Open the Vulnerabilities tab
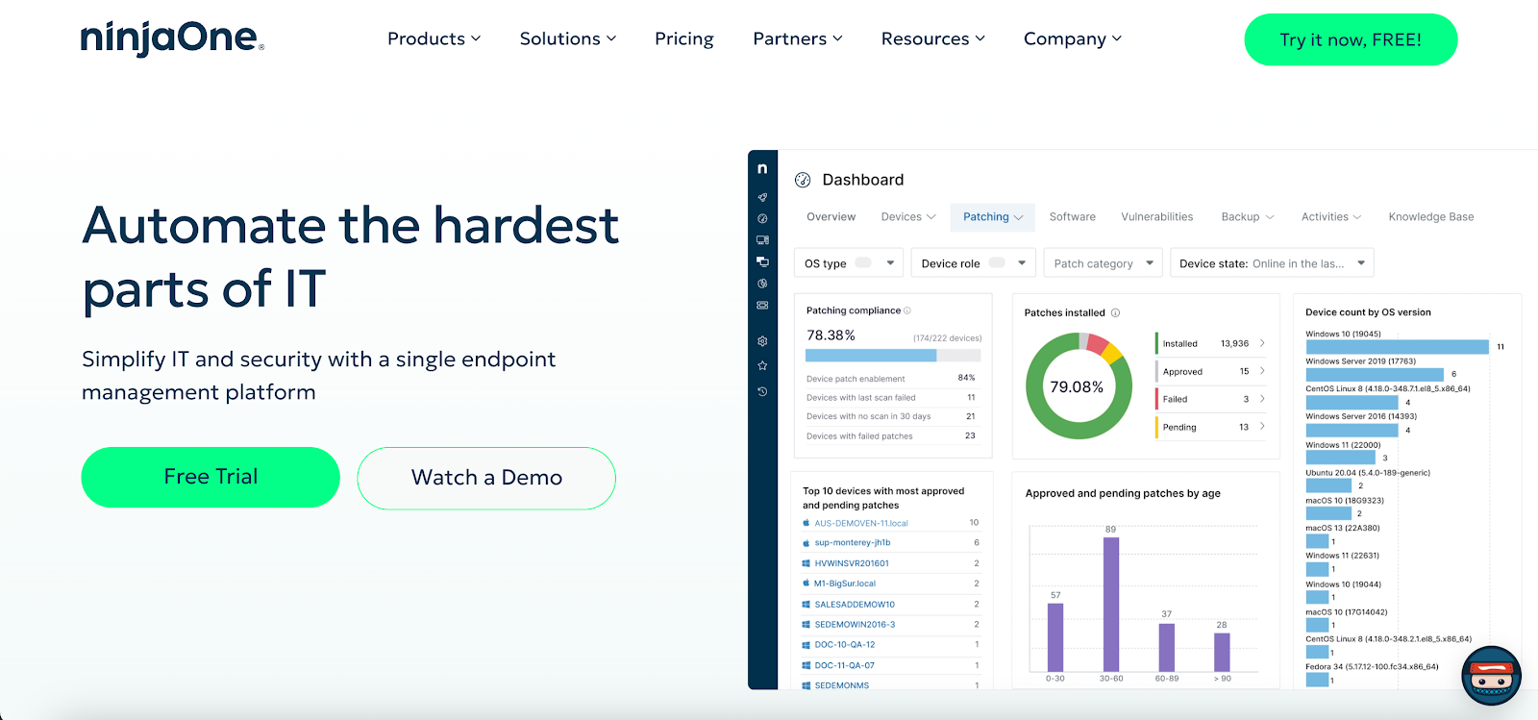The height and width of the screenshot is (720, 1538). 1157,217
